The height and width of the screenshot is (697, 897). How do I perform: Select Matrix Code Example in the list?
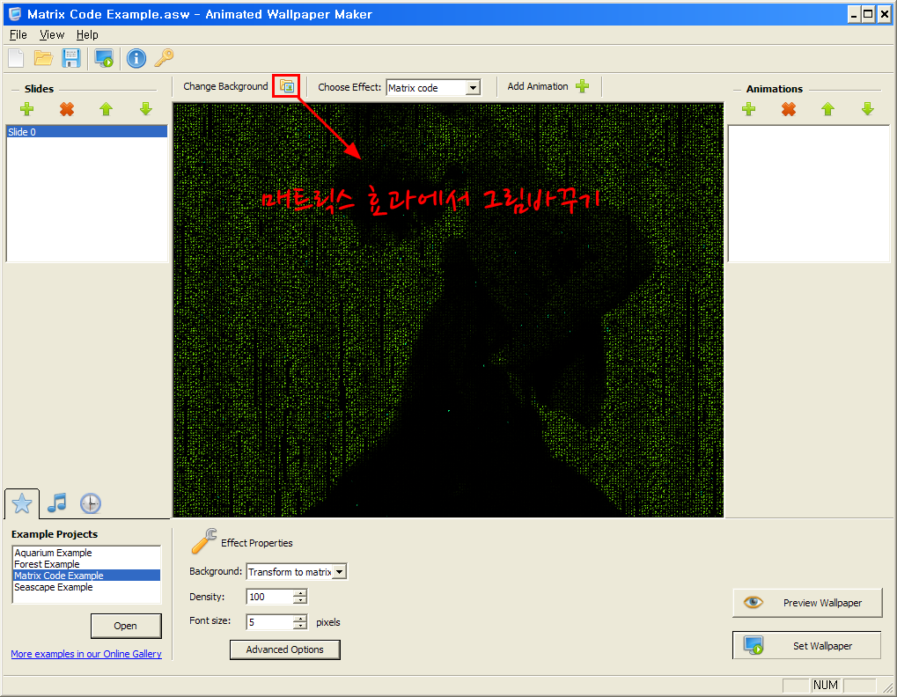click(x=86, y=576)
